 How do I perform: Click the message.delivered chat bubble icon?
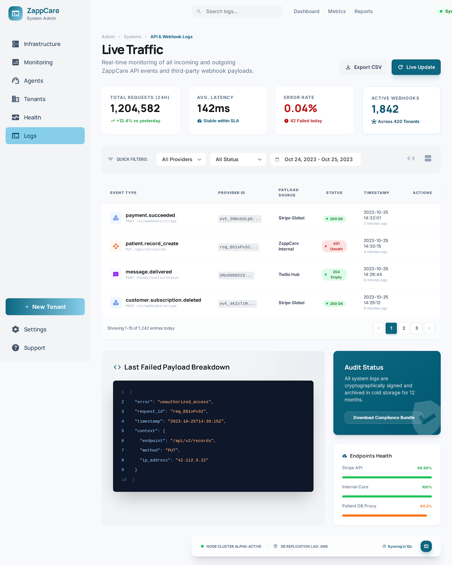click(x=116, y=275)
